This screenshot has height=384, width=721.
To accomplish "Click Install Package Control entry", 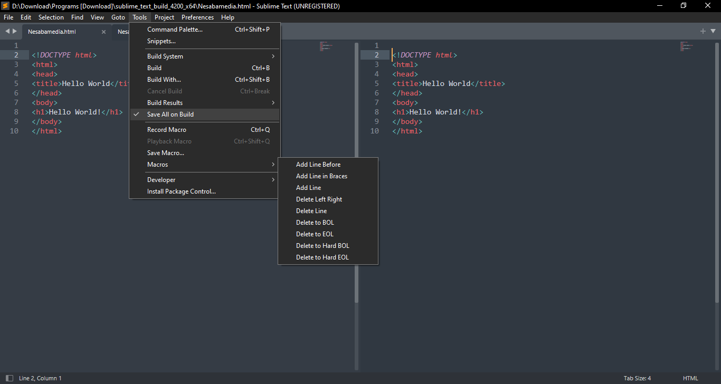I will [x=181, y=191].
